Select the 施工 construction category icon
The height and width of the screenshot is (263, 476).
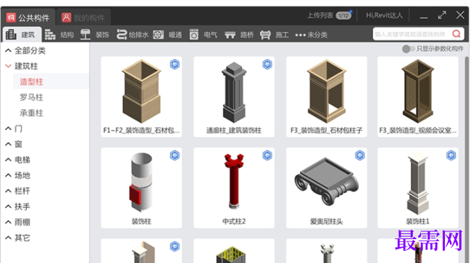[x=265, y=35]
